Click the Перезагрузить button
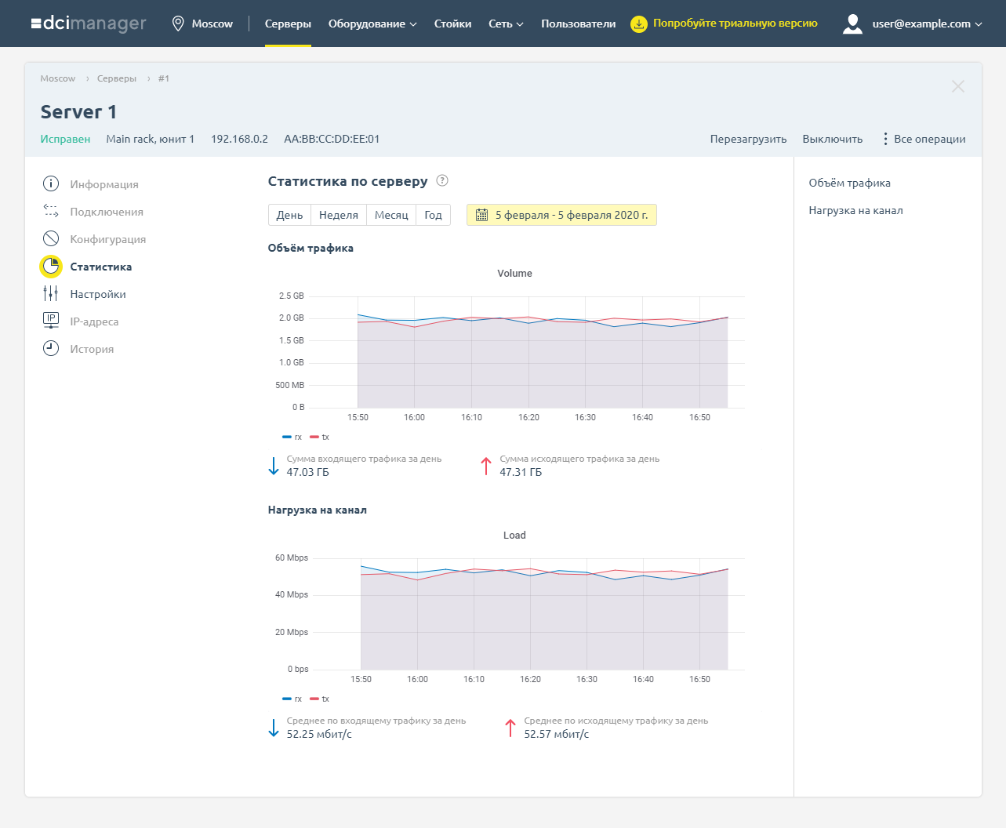The width and height of the screenshot is (1006, 828). click(x=748, y=138)
